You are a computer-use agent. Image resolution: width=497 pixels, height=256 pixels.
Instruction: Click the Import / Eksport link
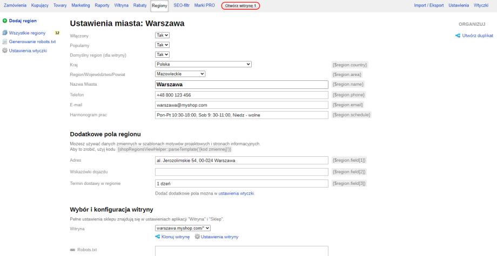[x=429, y=5]
